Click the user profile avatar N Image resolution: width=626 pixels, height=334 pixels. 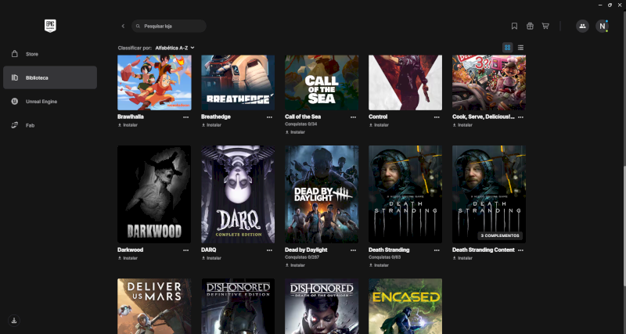coord(602,26)
